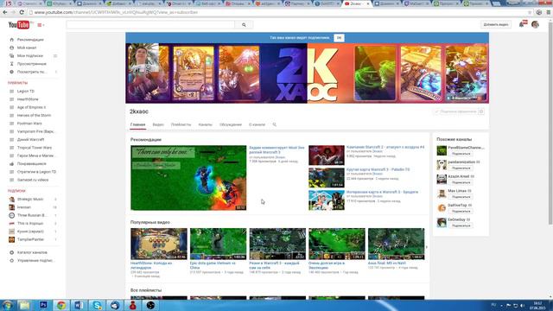The image size is (553, 311).
Task: Open Кампания Starcraft 2 video link
Action: coord(385,147)
